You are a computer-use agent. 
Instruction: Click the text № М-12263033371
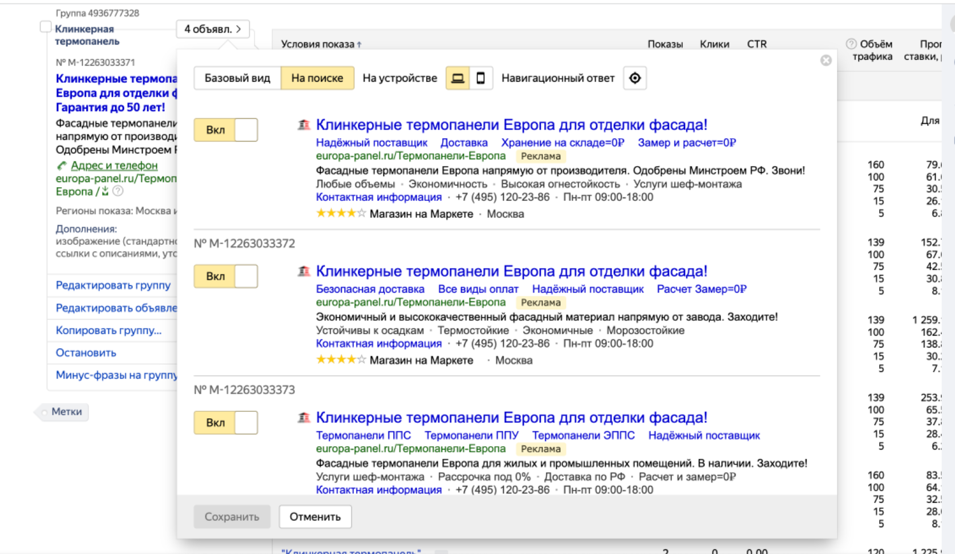(x=95, y=62)
